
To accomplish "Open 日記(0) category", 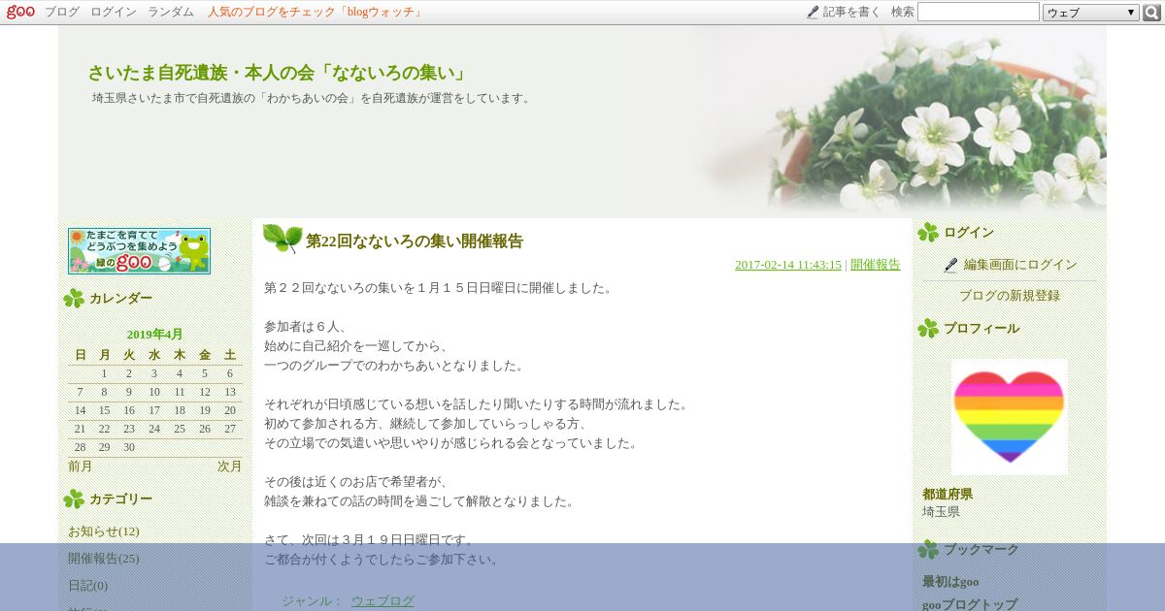I will tap(87, 586).
